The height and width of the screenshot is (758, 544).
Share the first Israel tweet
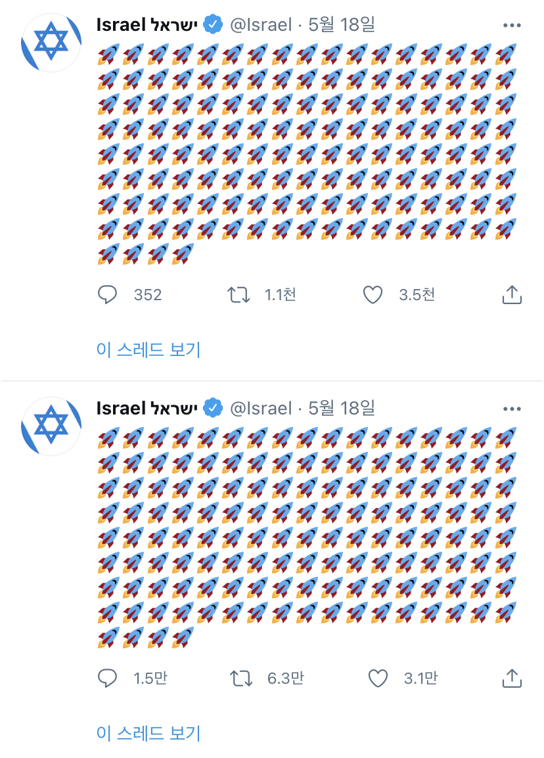tap(512, 294)
